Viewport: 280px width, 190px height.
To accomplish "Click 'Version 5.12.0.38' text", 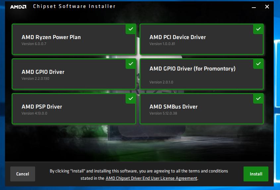I will 163,114.
